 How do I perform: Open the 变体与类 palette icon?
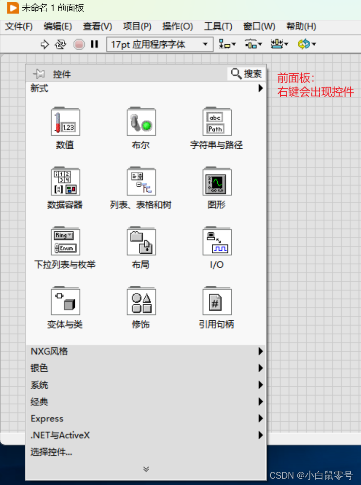coord(65,301)
